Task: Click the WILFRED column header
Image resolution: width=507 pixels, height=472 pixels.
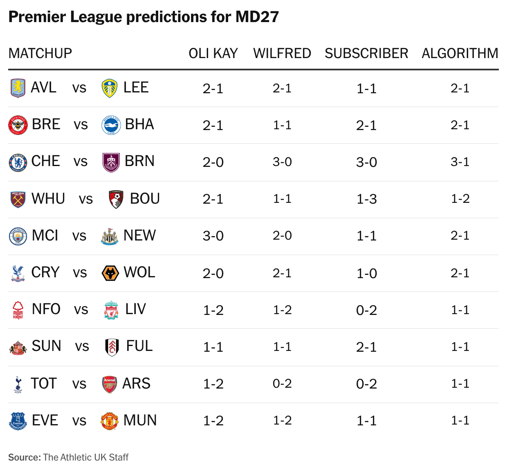Action: 282,53
